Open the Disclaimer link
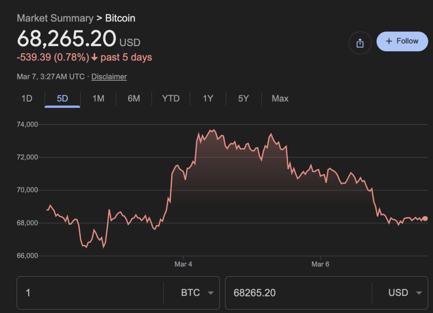The width and height of the screenshot is (433, 313). pos(109,77)
